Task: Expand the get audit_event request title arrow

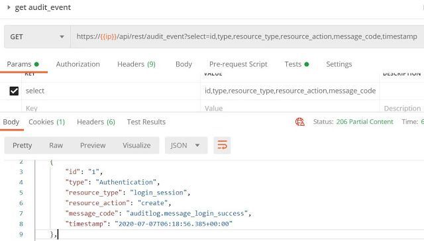Action: point(9,7)
